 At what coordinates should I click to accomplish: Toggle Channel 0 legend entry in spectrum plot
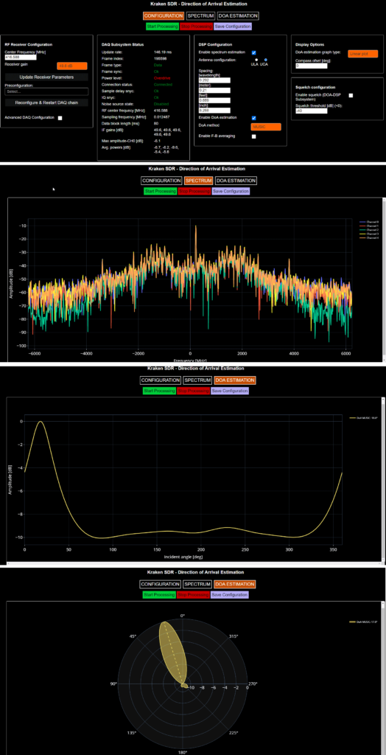click(370, 222)
